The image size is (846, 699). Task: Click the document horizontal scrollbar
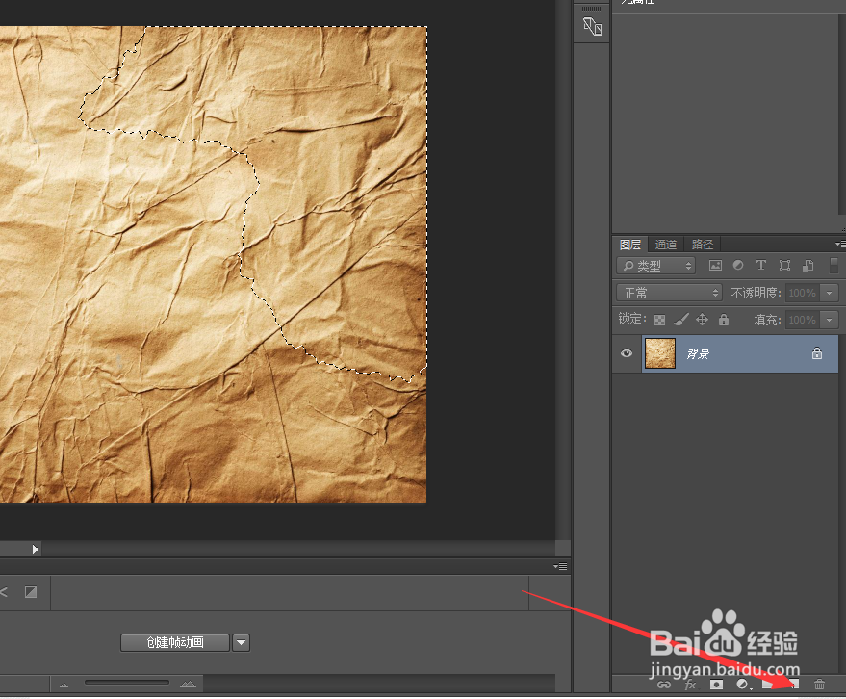[x=297, y=549]
